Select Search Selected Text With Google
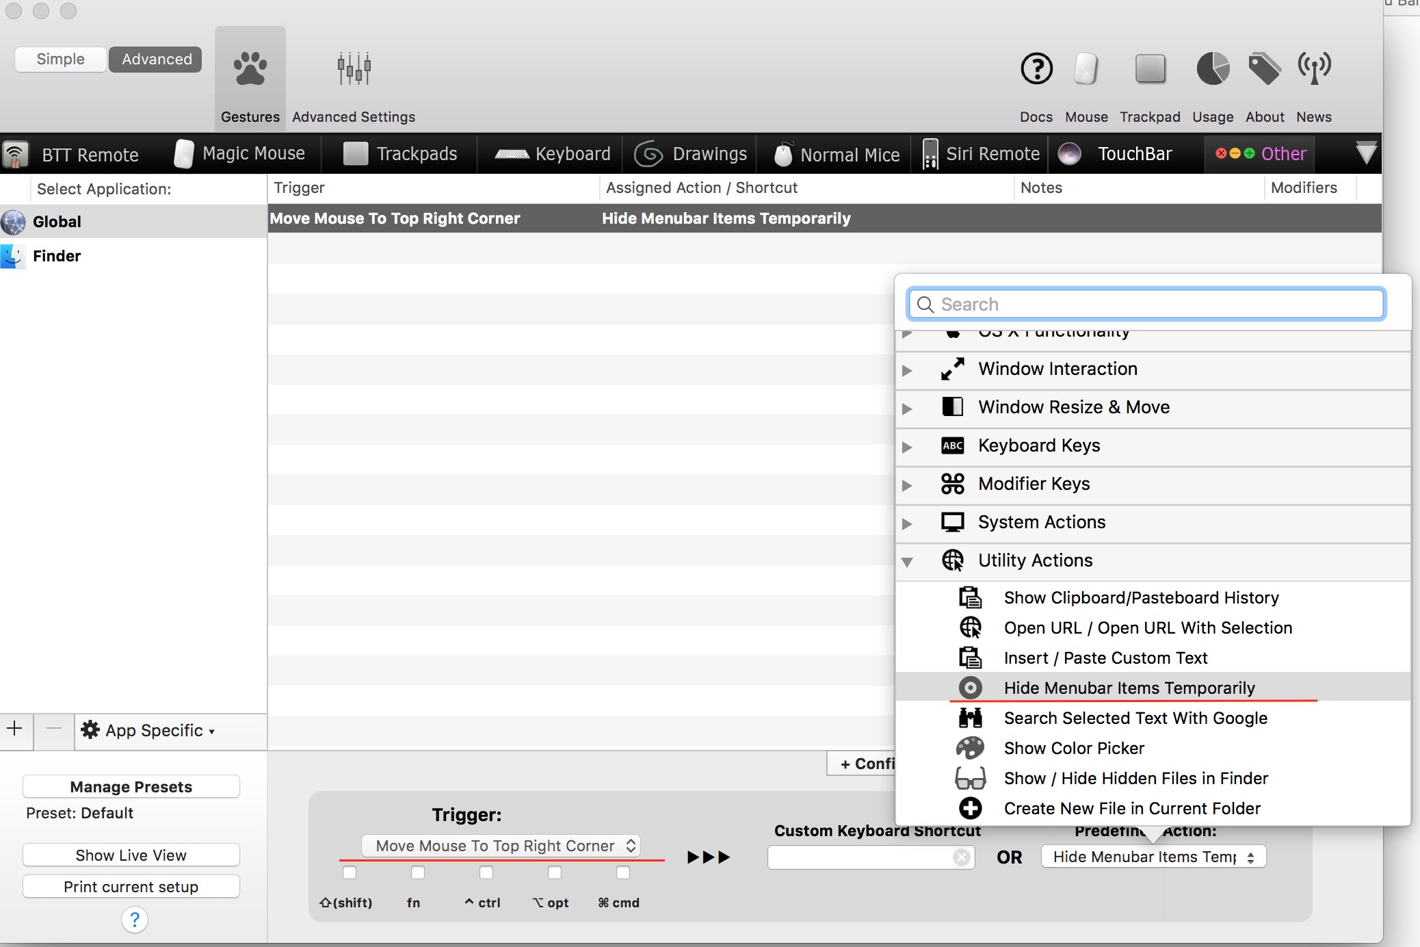The width and height of the screenshot is (1420, 947). [1135, 718]
